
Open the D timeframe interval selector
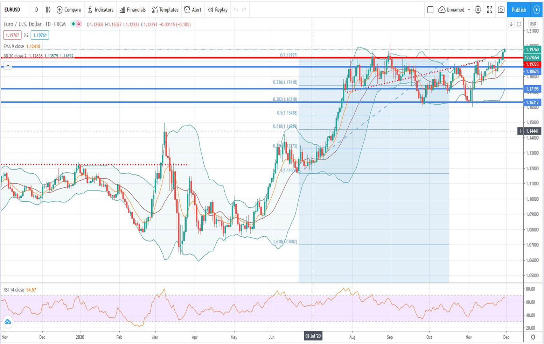(36, 10)
